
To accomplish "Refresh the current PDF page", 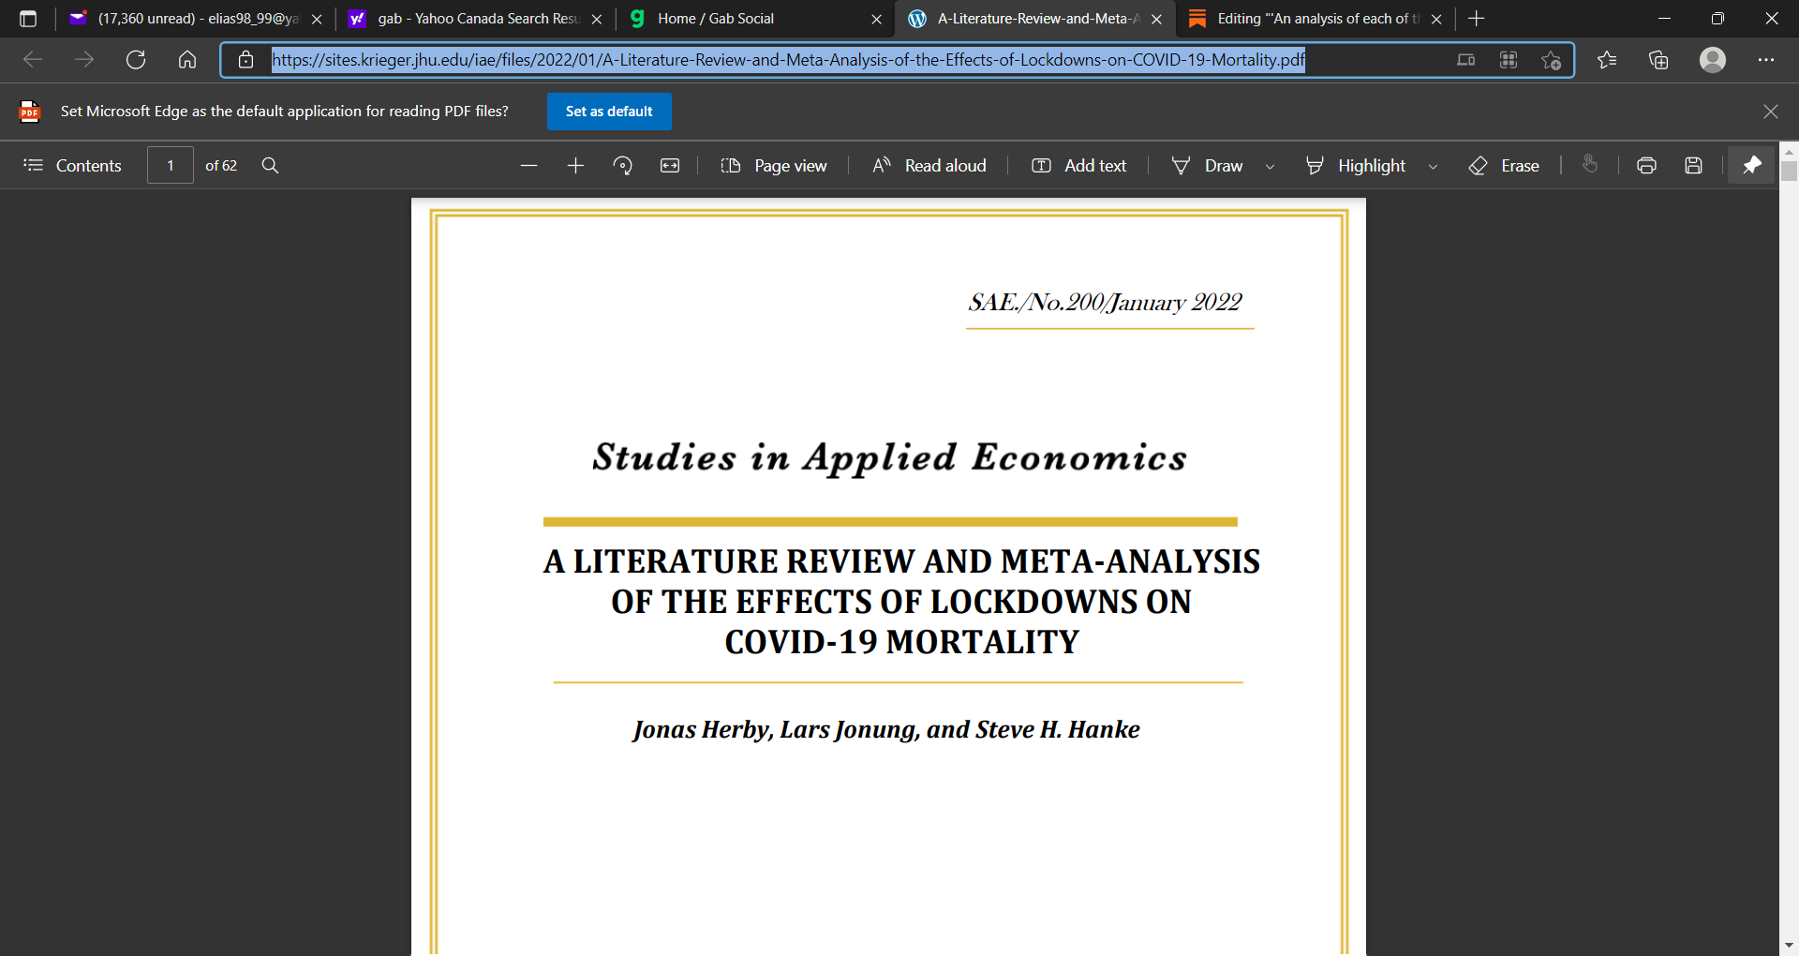I will click(136, 60).
